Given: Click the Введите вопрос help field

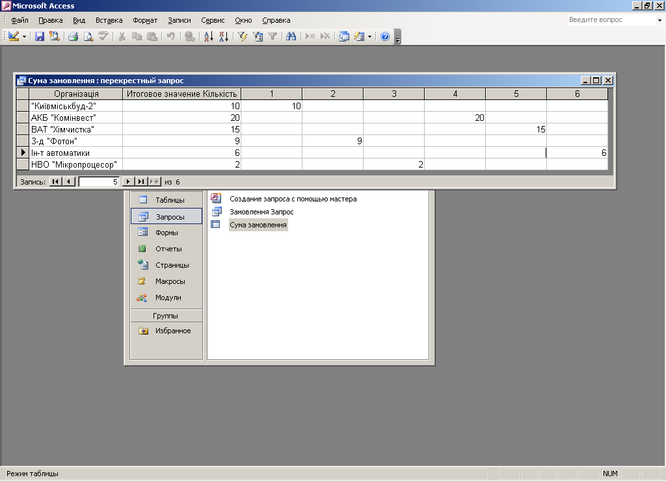Looking at the screenshot, I should 611,20.
